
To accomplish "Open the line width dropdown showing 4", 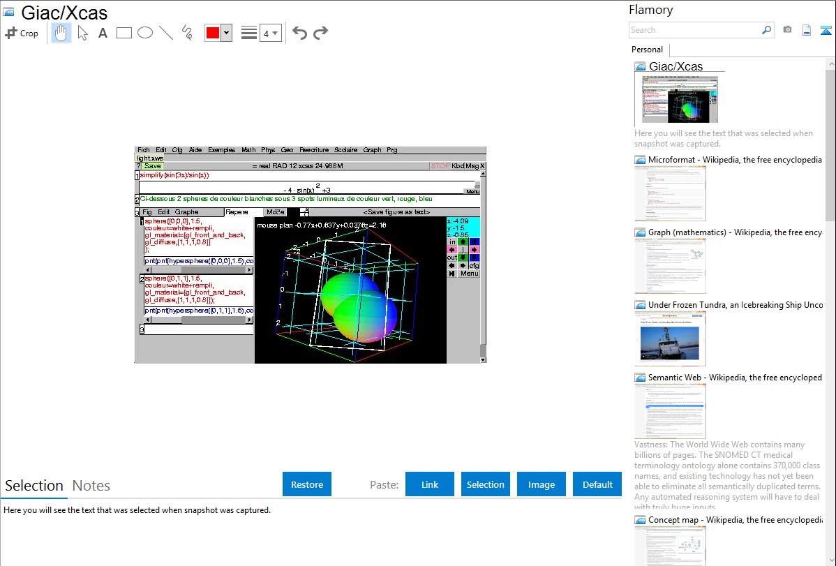I will coord(270,33).
